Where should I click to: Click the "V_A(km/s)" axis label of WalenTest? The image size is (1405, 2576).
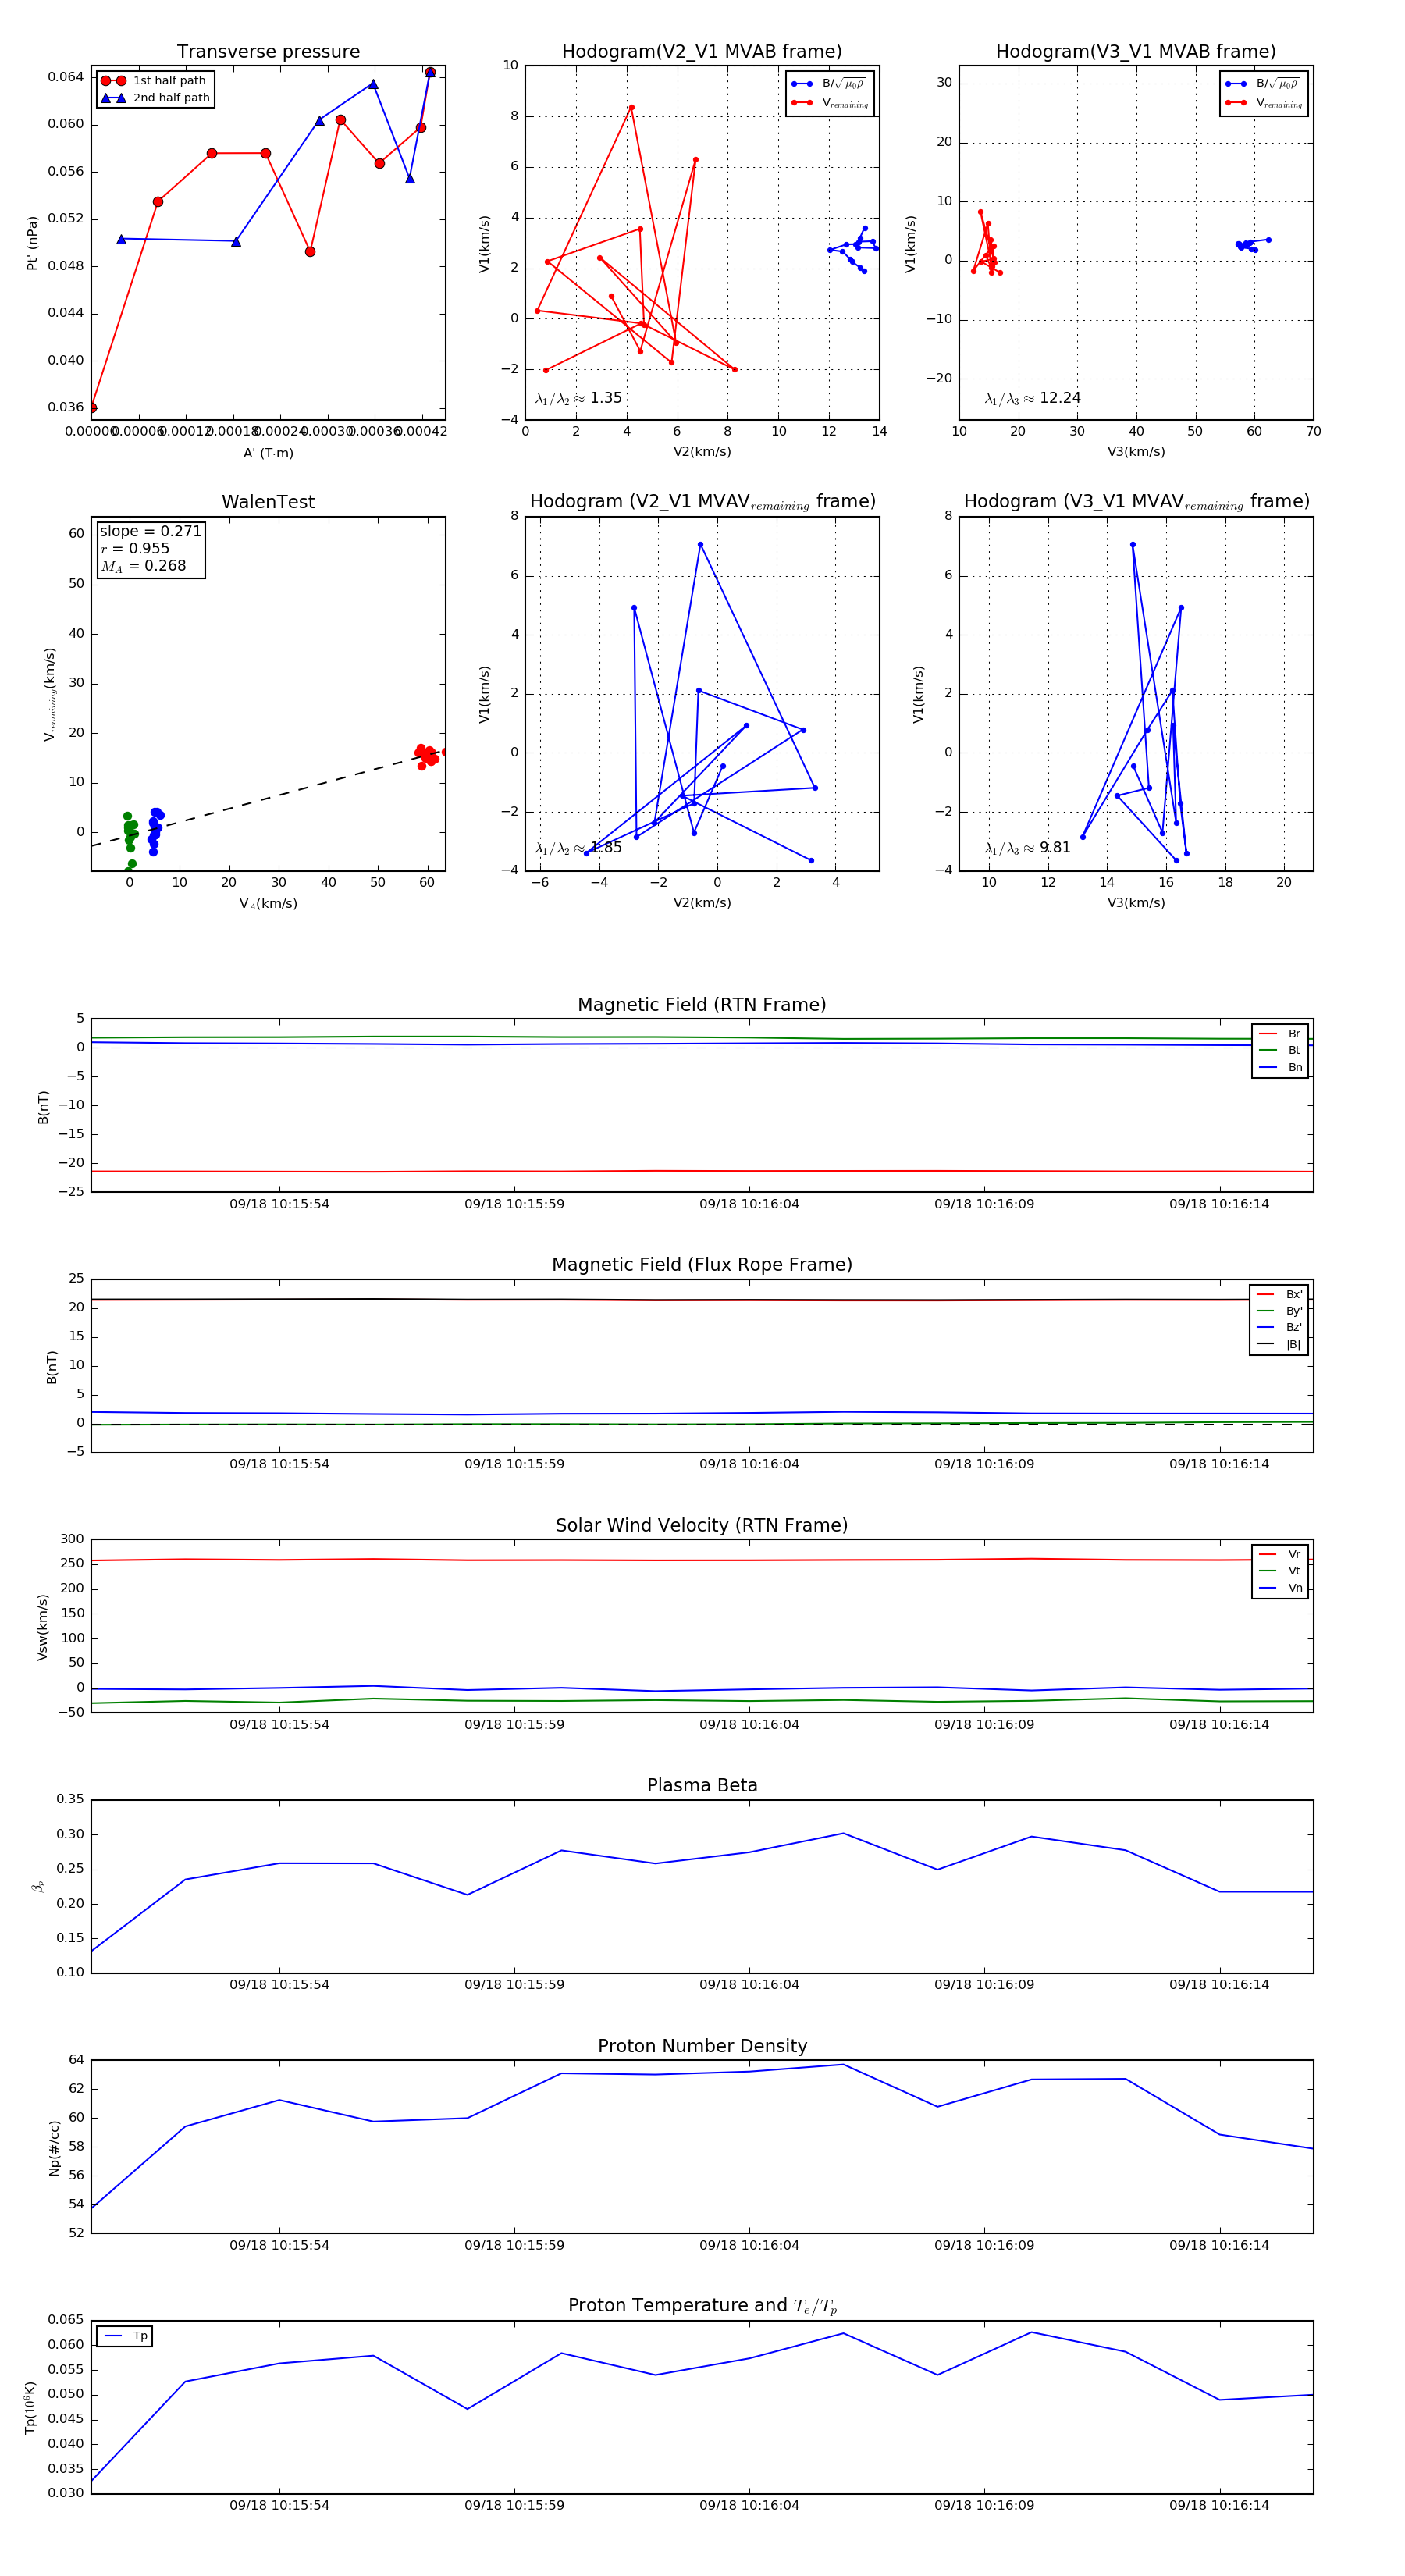click(268, 904)
